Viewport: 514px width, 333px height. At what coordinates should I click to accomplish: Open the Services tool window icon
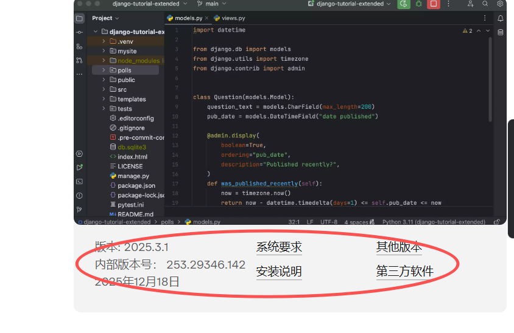80,154
